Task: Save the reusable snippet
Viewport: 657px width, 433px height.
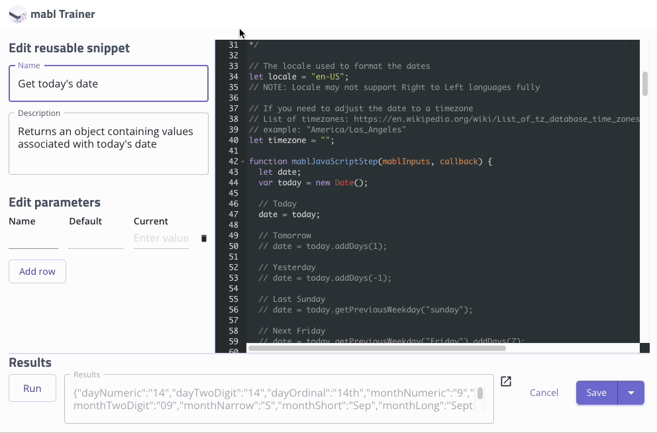Action: [595, 392]
